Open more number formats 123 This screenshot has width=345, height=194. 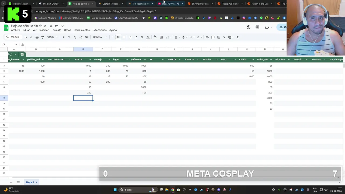coord(87,37)
